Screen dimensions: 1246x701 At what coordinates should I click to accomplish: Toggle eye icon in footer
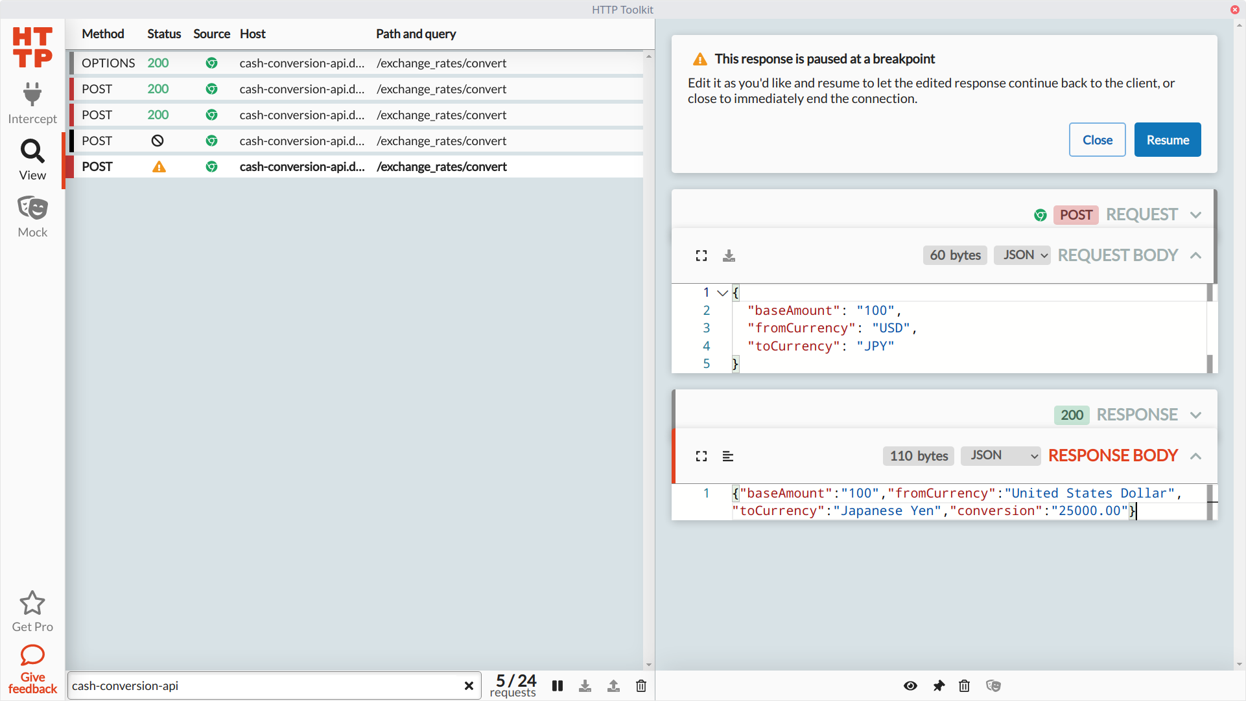[910, 685]
